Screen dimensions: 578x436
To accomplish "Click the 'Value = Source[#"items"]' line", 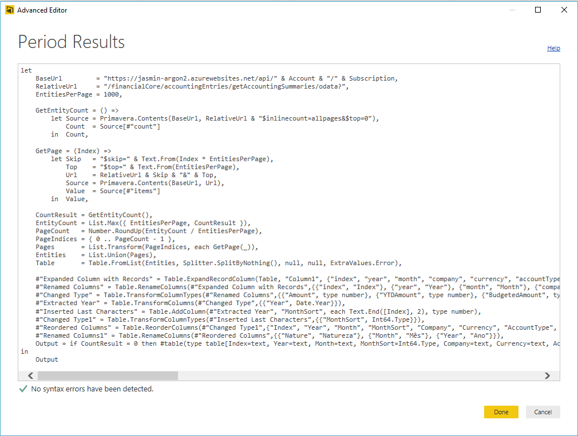I will [113, 191].
